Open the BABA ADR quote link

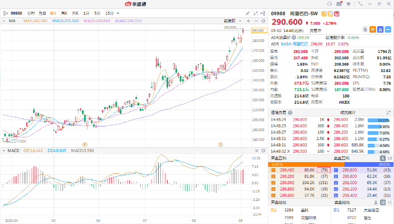click(285, 44)
